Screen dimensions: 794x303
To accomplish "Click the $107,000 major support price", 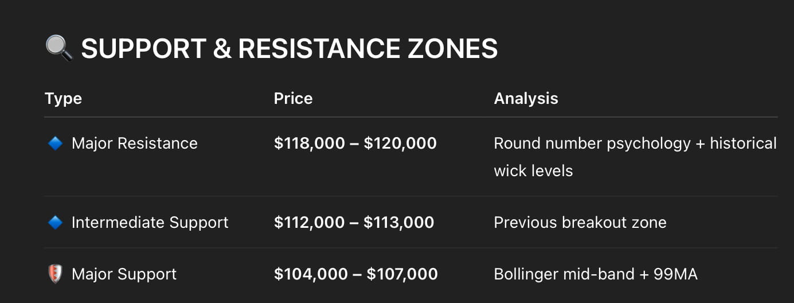I will coord(402,274).
